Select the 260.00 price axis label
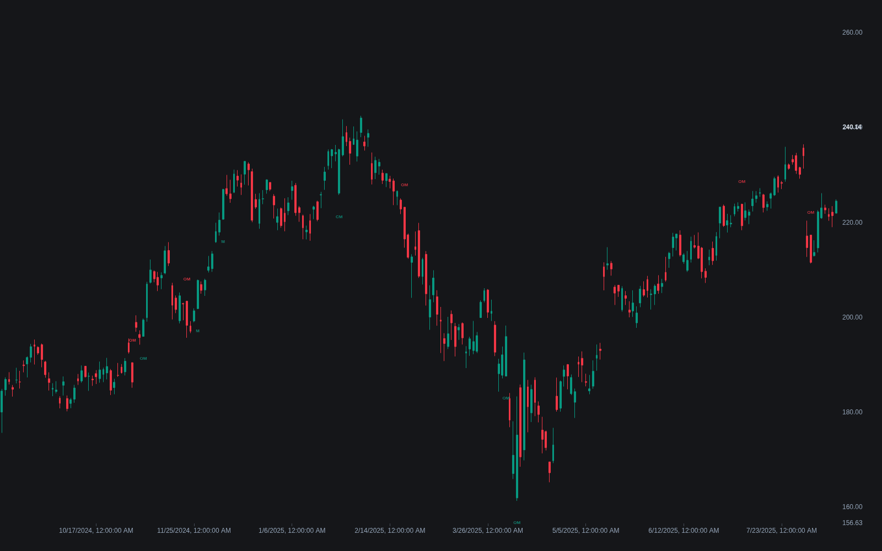Screen dimensions: 882x551 (852, 33)
